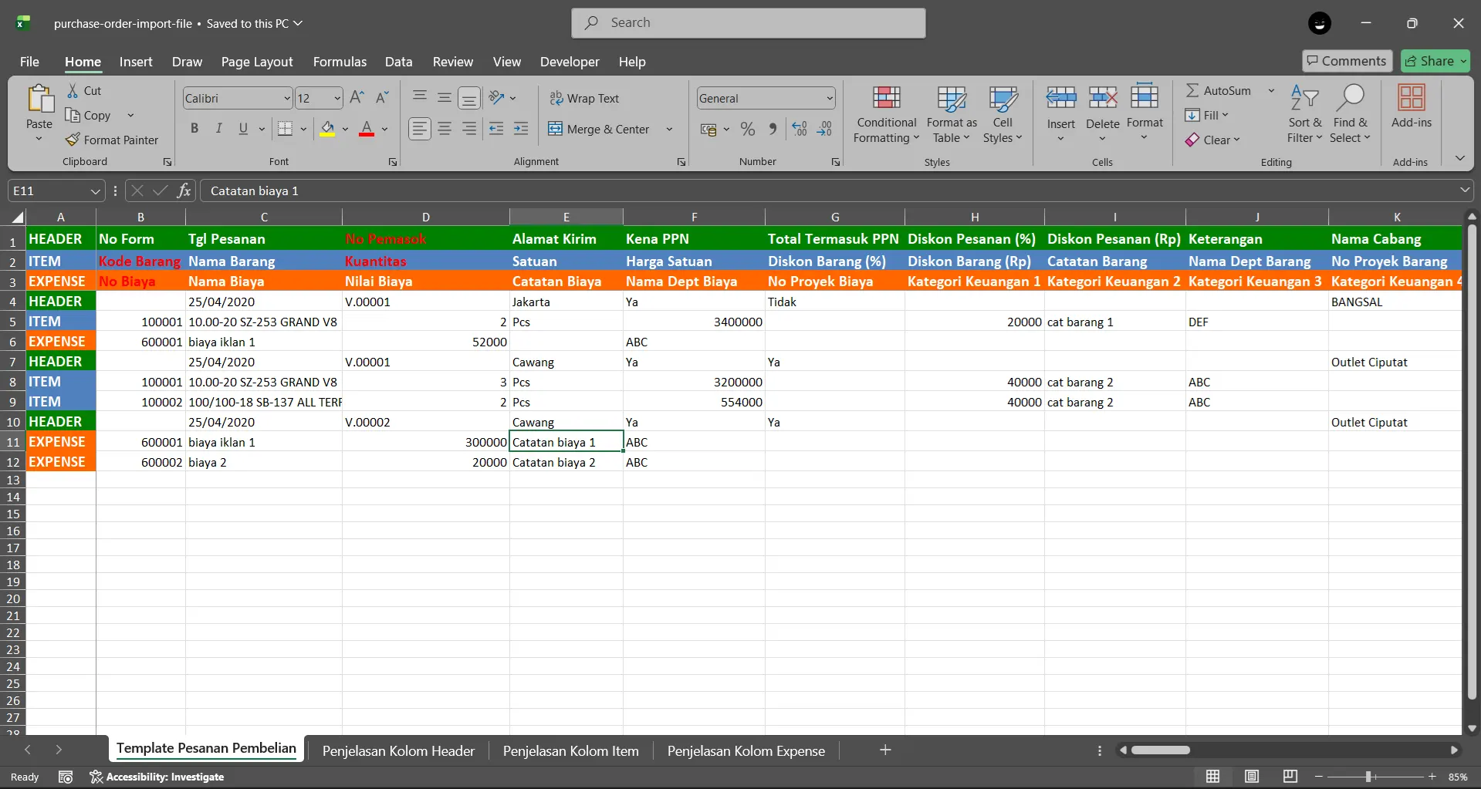Open the Formulas ribbon tab
Image resolution: width=1481 pixels, height=789 pixels.
pyautogui.click(x=340, y=62)
